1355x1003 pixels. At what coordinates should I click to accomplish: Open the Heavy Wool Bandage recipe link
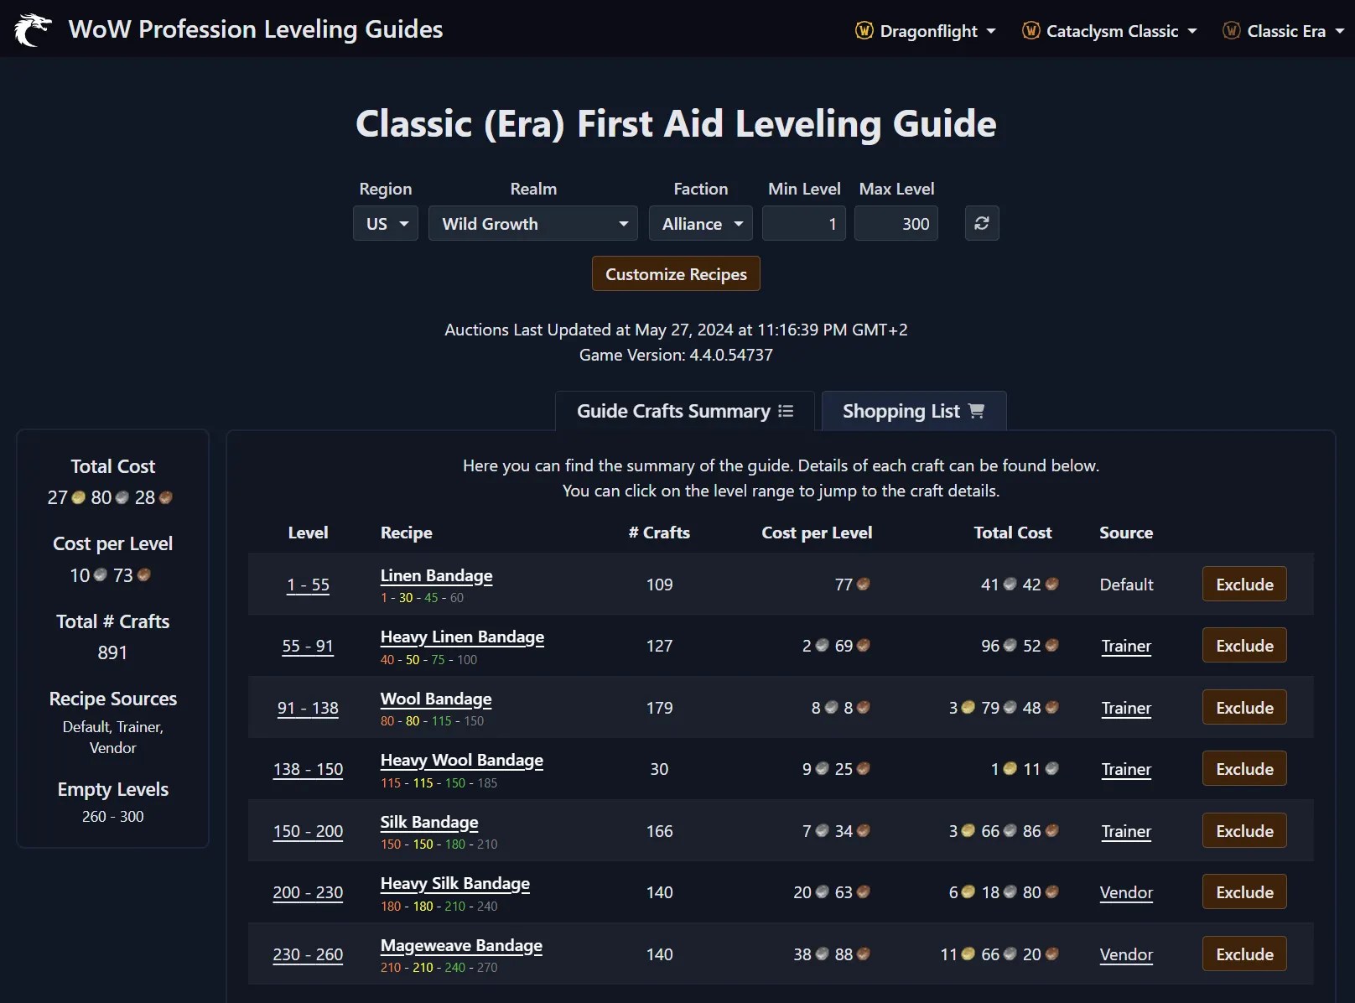tap(461, 761)
